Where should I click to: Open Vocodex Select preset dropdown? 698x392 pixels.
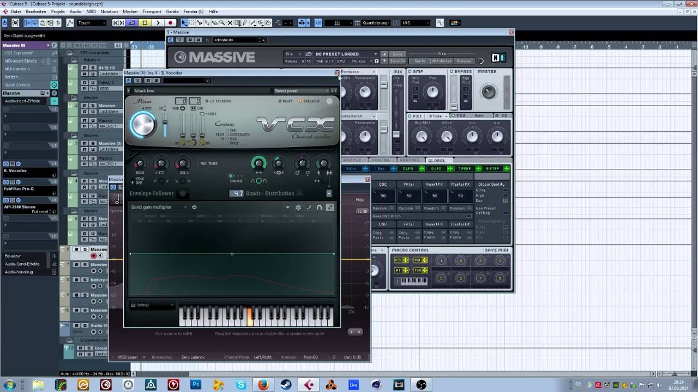point(301,91)
